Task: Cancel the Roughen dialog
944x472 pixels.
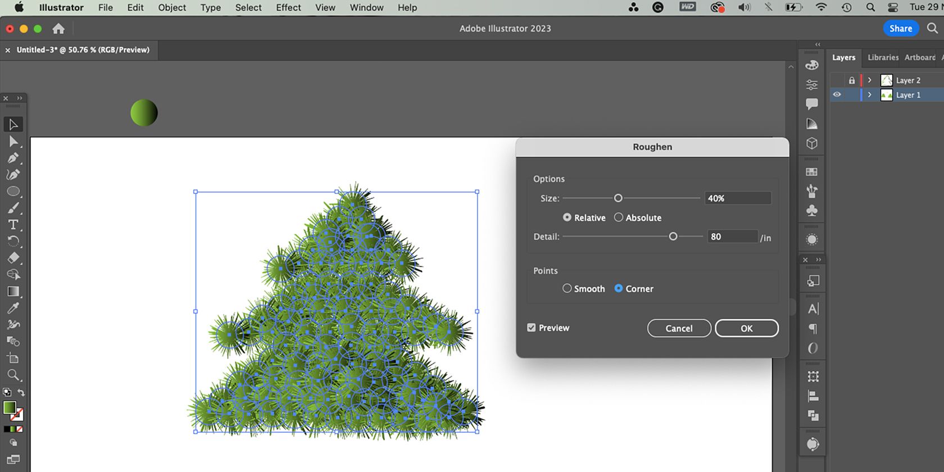Action: [x=679, y=328]
